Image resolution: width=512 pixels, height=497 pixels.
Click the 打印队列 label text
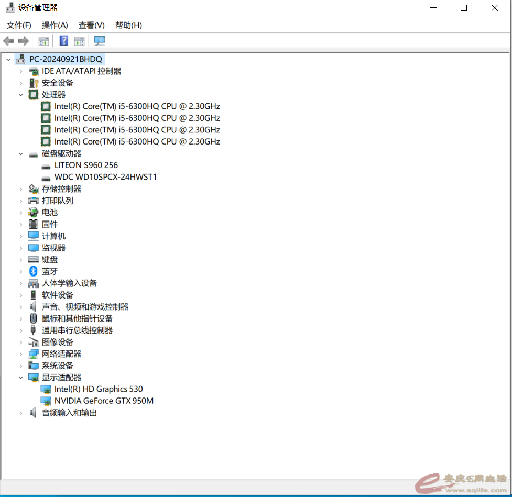pos(58,201)
